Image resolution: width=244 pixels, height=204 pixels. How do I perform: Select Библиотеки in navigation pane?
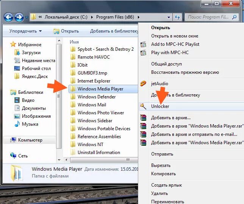pos(27,92)
